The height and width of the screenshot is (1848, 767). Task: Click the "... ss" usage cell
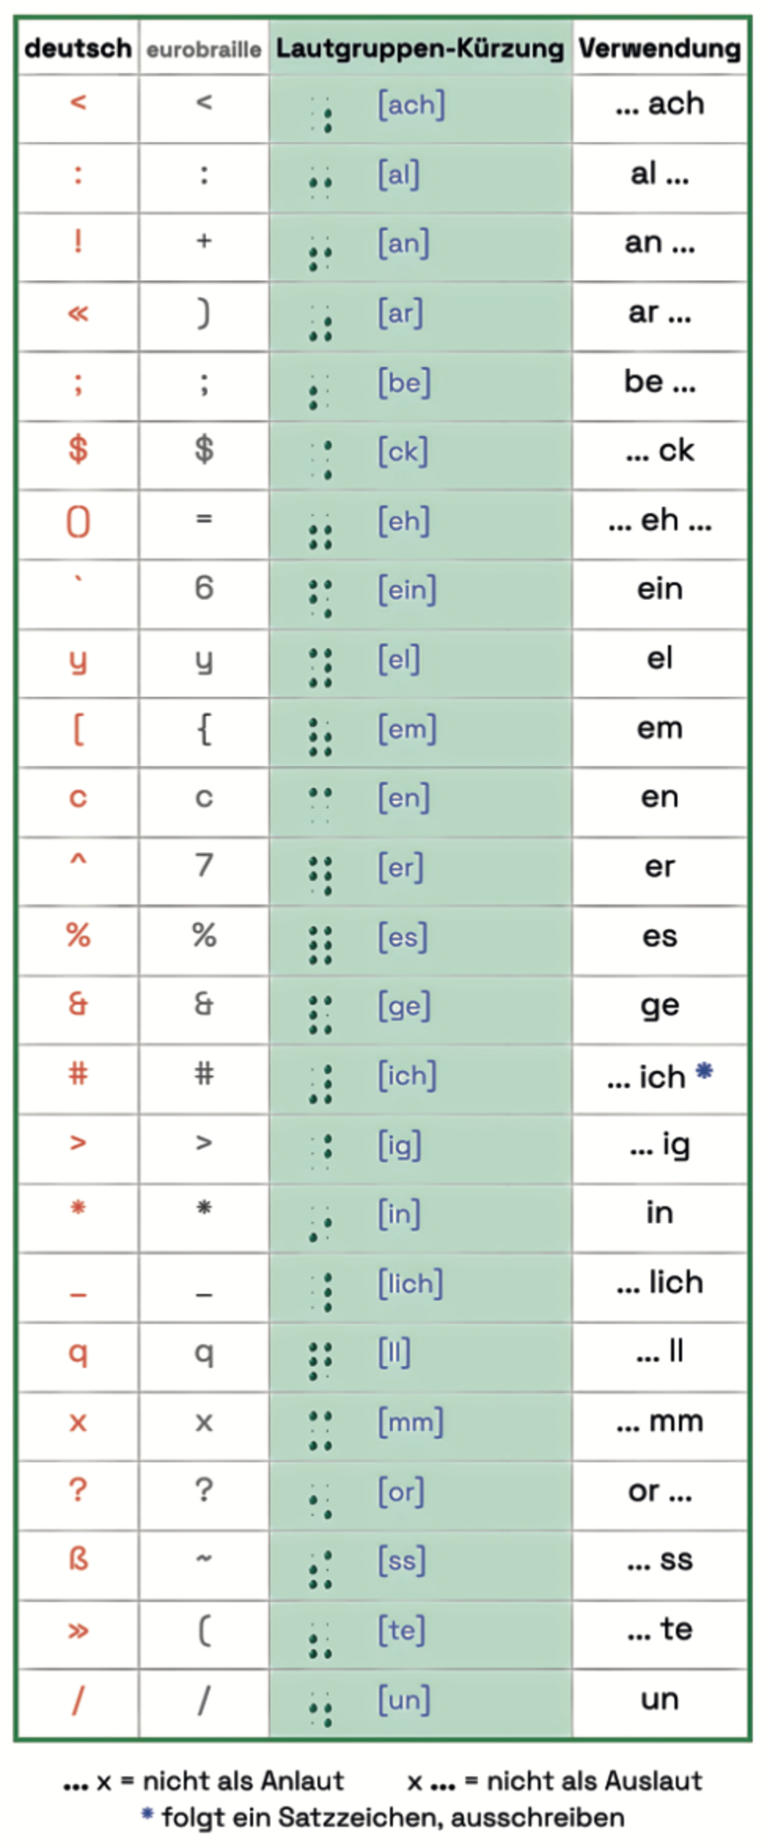point(660,1559)
